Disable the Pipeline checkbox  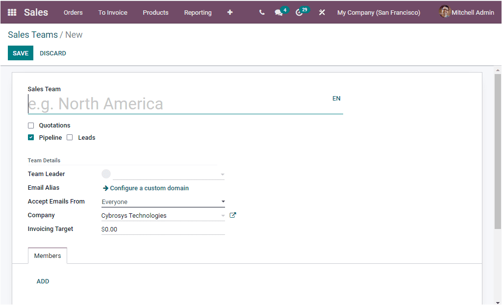[x=31, y=137]
